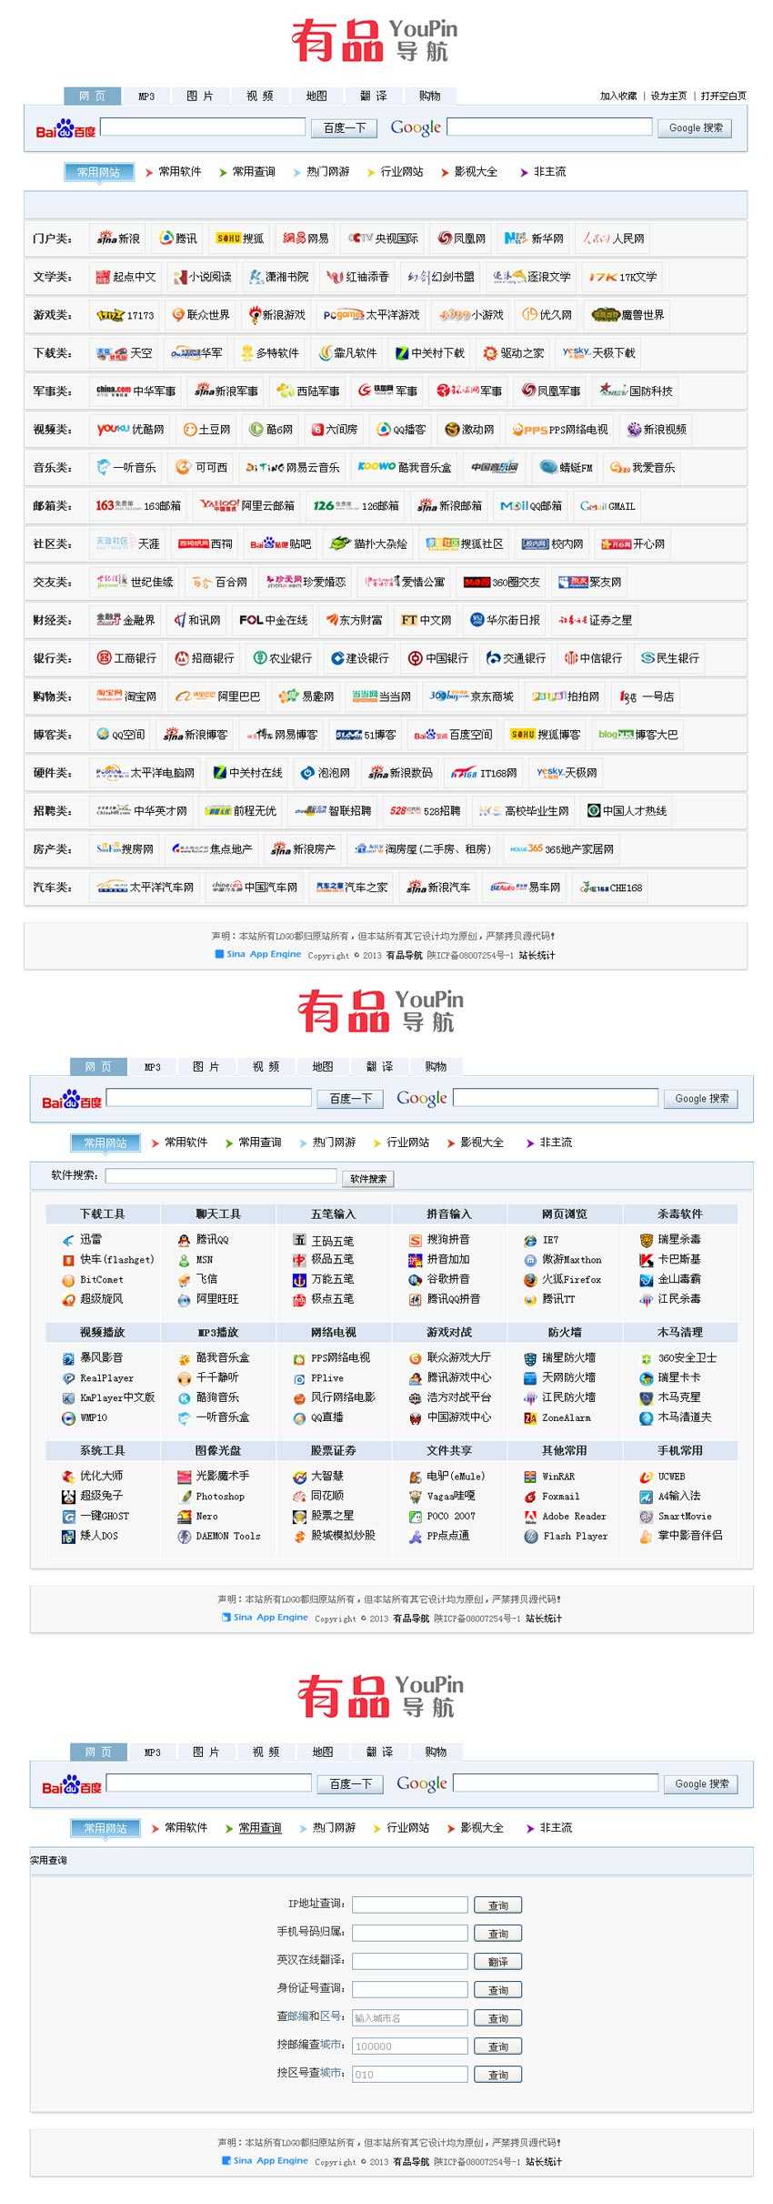Click the 土豆网 icon
The height and width of the screenshot is (2204, 773).
pos(190,430)
